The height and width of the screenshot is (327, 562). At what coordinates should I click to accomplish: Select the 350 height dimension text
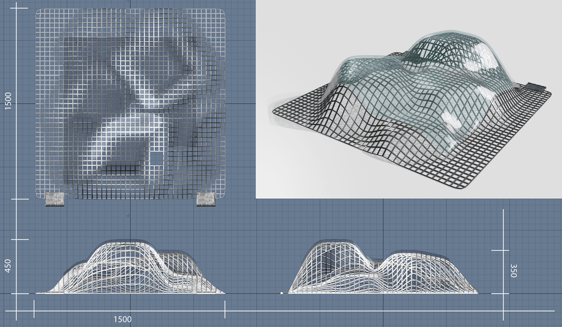point(513,270)
